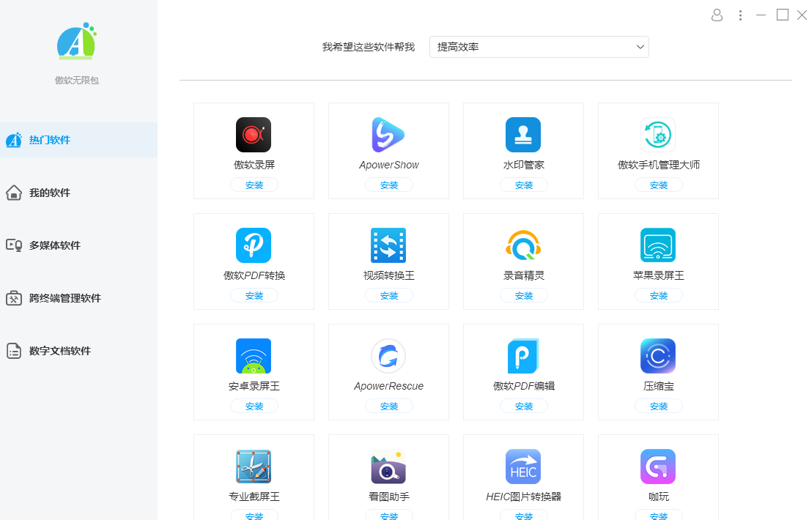Open the three-dot more options menu
The height and width of the screenshot is (520, 809).
click(740, 15)
